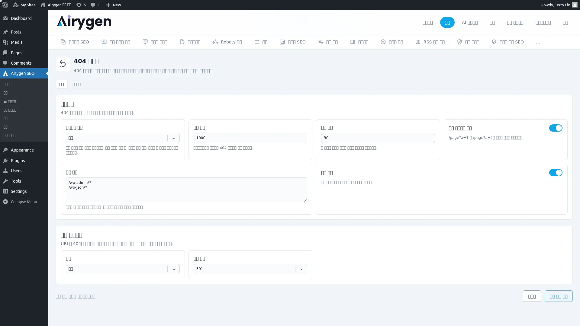Open the first SEO tab with copy icon
This screenshot has height=326, width=580.
(x=75, y=42)
